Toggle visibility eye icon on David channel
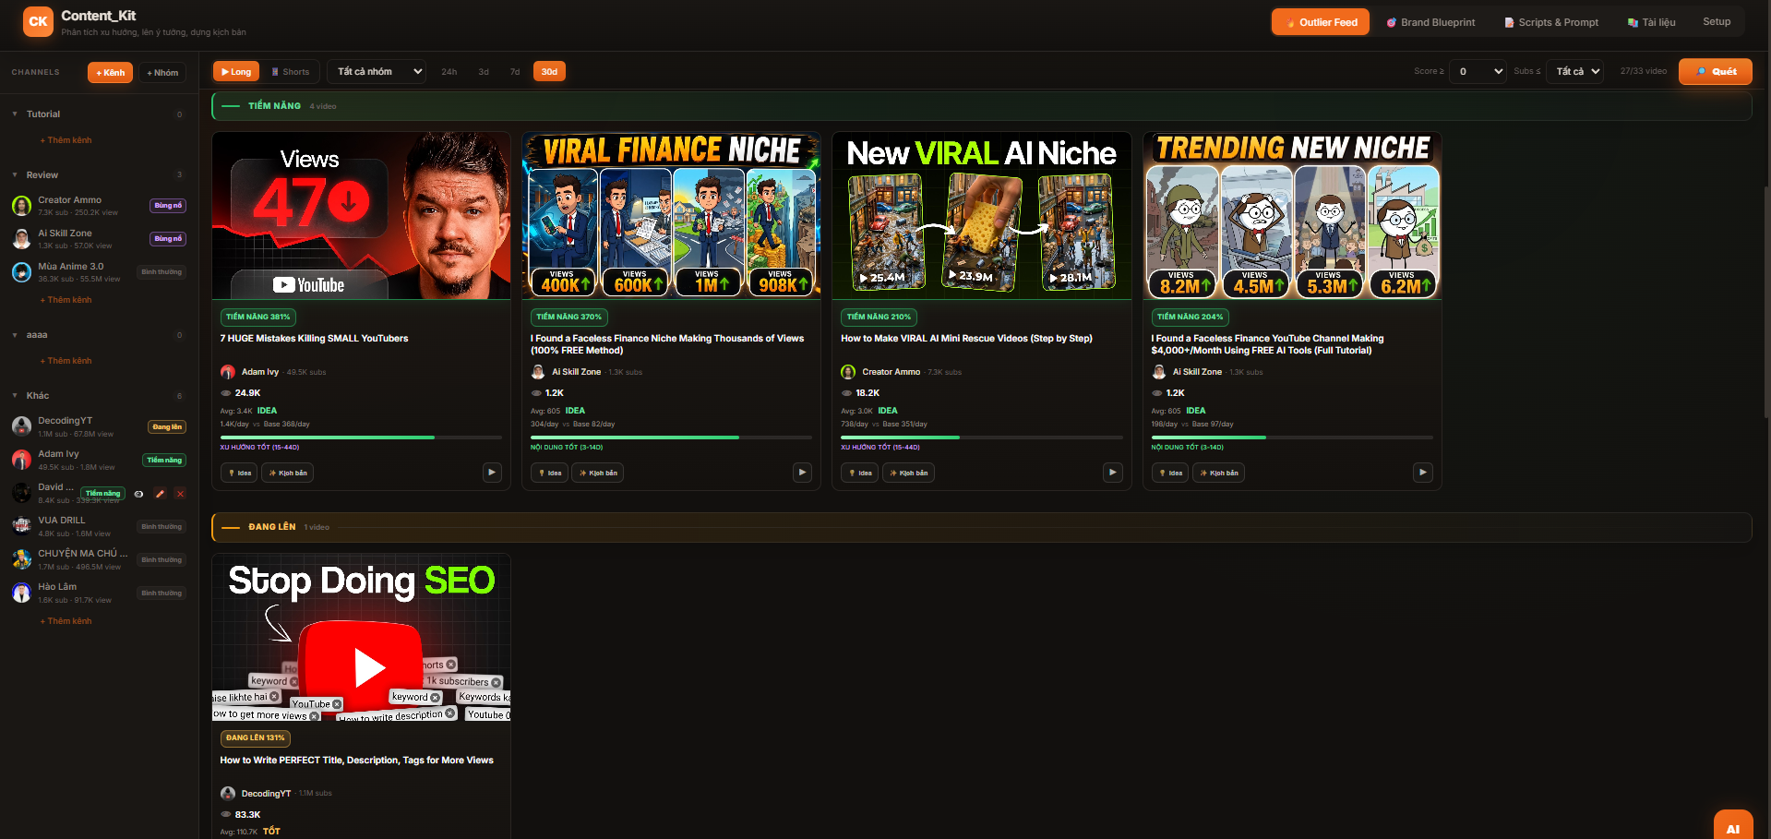This screenshot has height=839, width=1771. point(138,494)
